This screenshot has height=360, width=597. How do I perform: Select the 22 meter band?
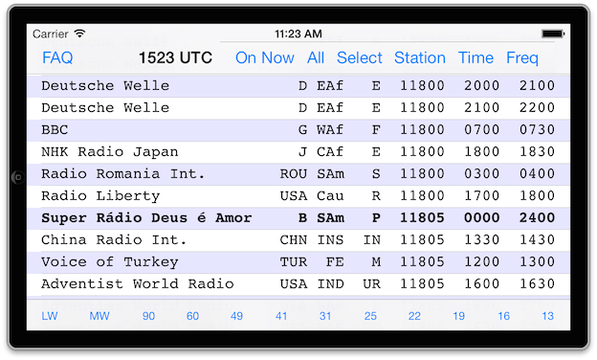(414, 316)
